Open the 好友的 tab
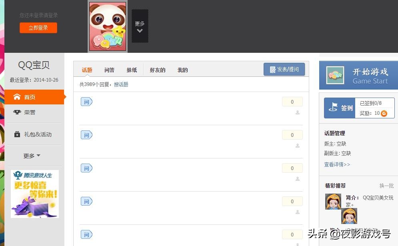This screenshot has width=398, height=246. point(158,70)
